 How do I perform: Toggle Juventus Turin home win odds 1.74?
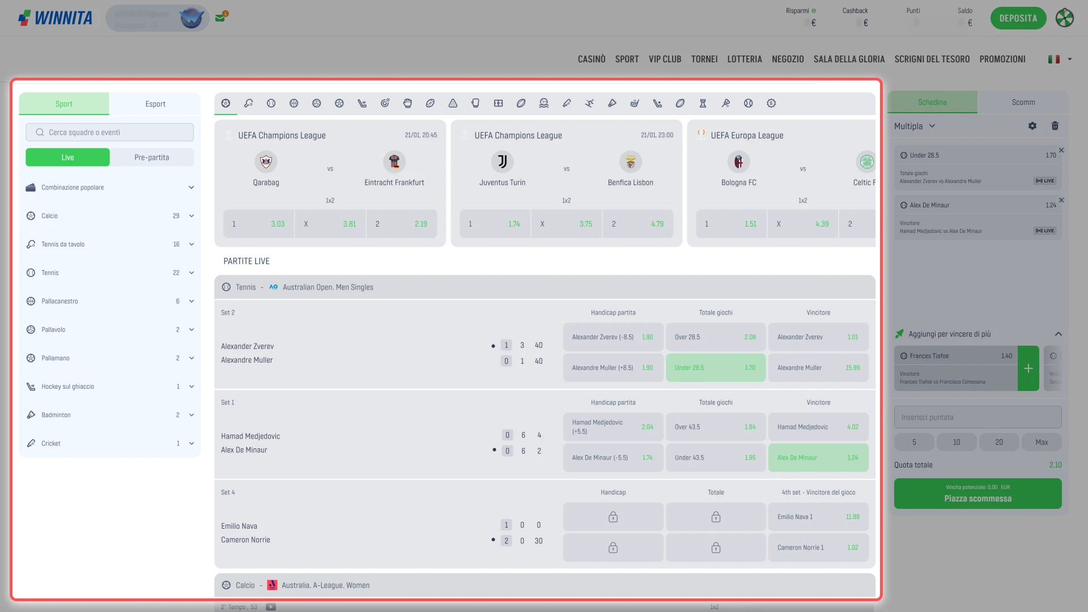tap(495, 224)
